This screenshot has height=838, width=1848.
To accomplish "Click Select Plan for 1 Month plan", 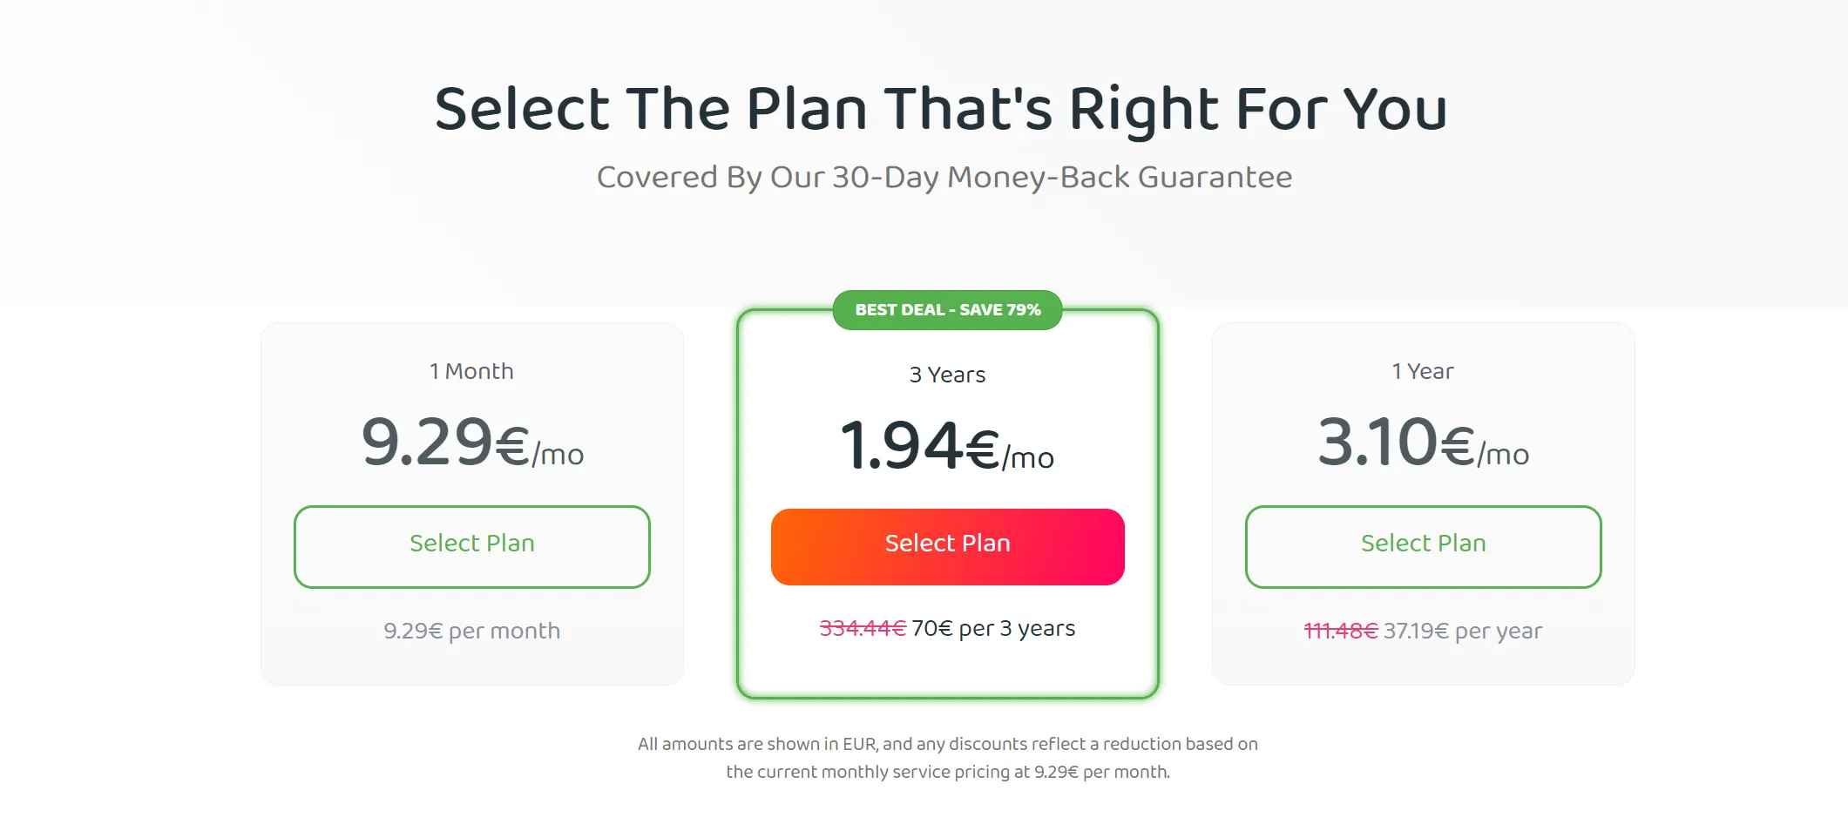I will [471, 546].
